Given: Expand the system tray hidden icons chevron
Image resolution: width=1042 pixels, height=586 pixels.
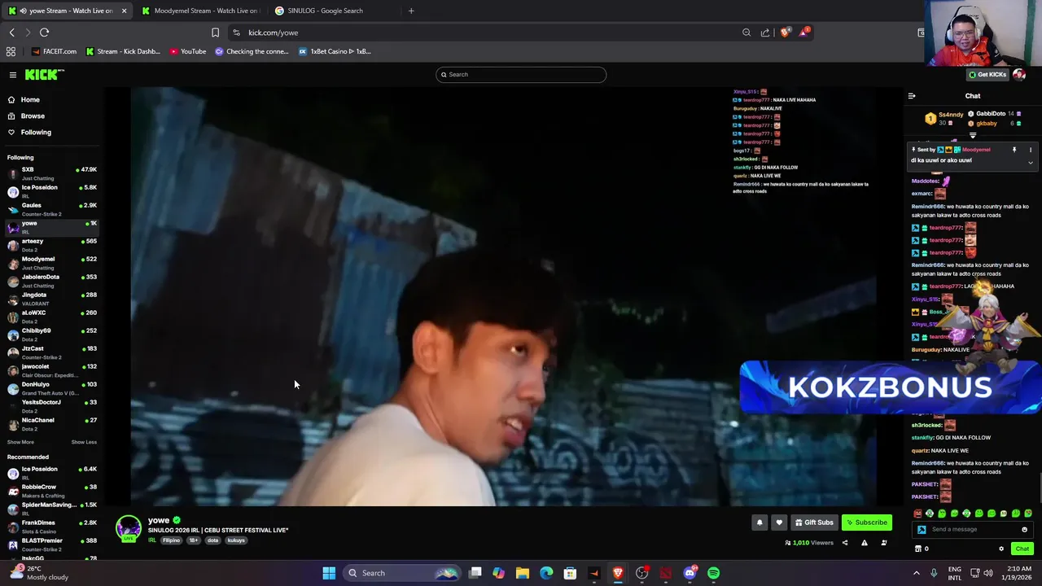Looking at the screenshot, I should tap(917, 573).
